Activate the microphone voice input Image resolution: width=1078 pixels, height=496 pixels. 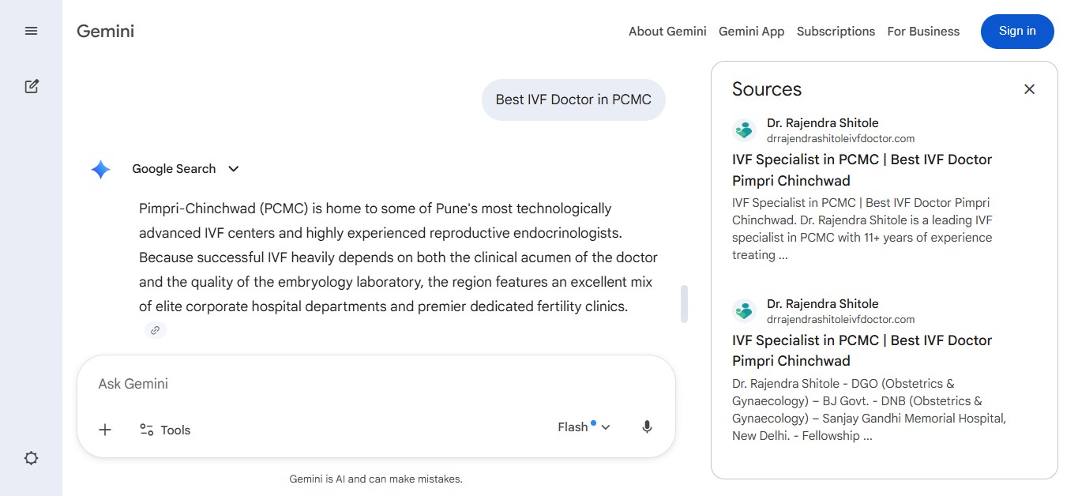point(647,427)
